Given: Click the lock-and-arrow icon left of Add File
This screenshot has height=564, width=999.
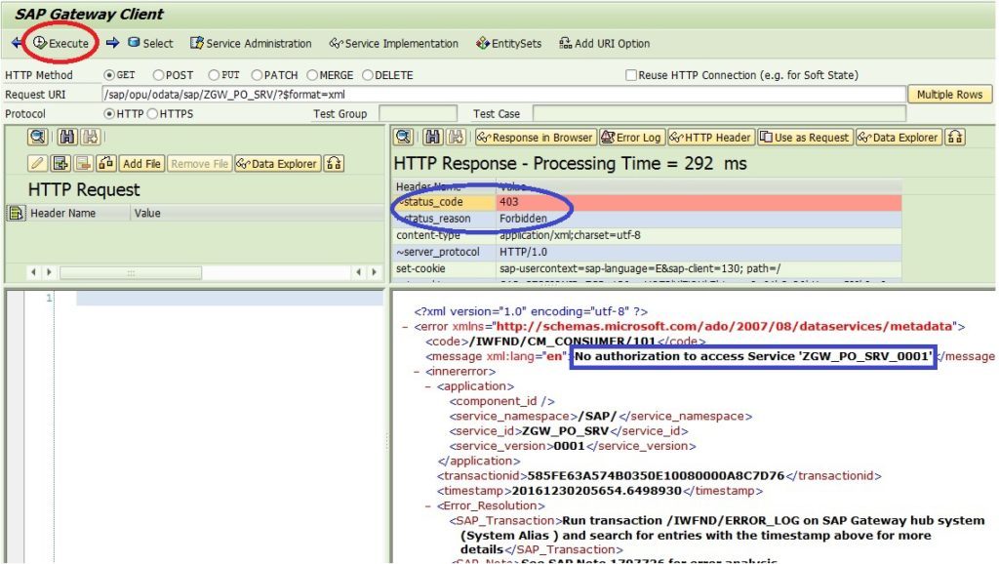Looking at the screenshot, I should (105, 164).
